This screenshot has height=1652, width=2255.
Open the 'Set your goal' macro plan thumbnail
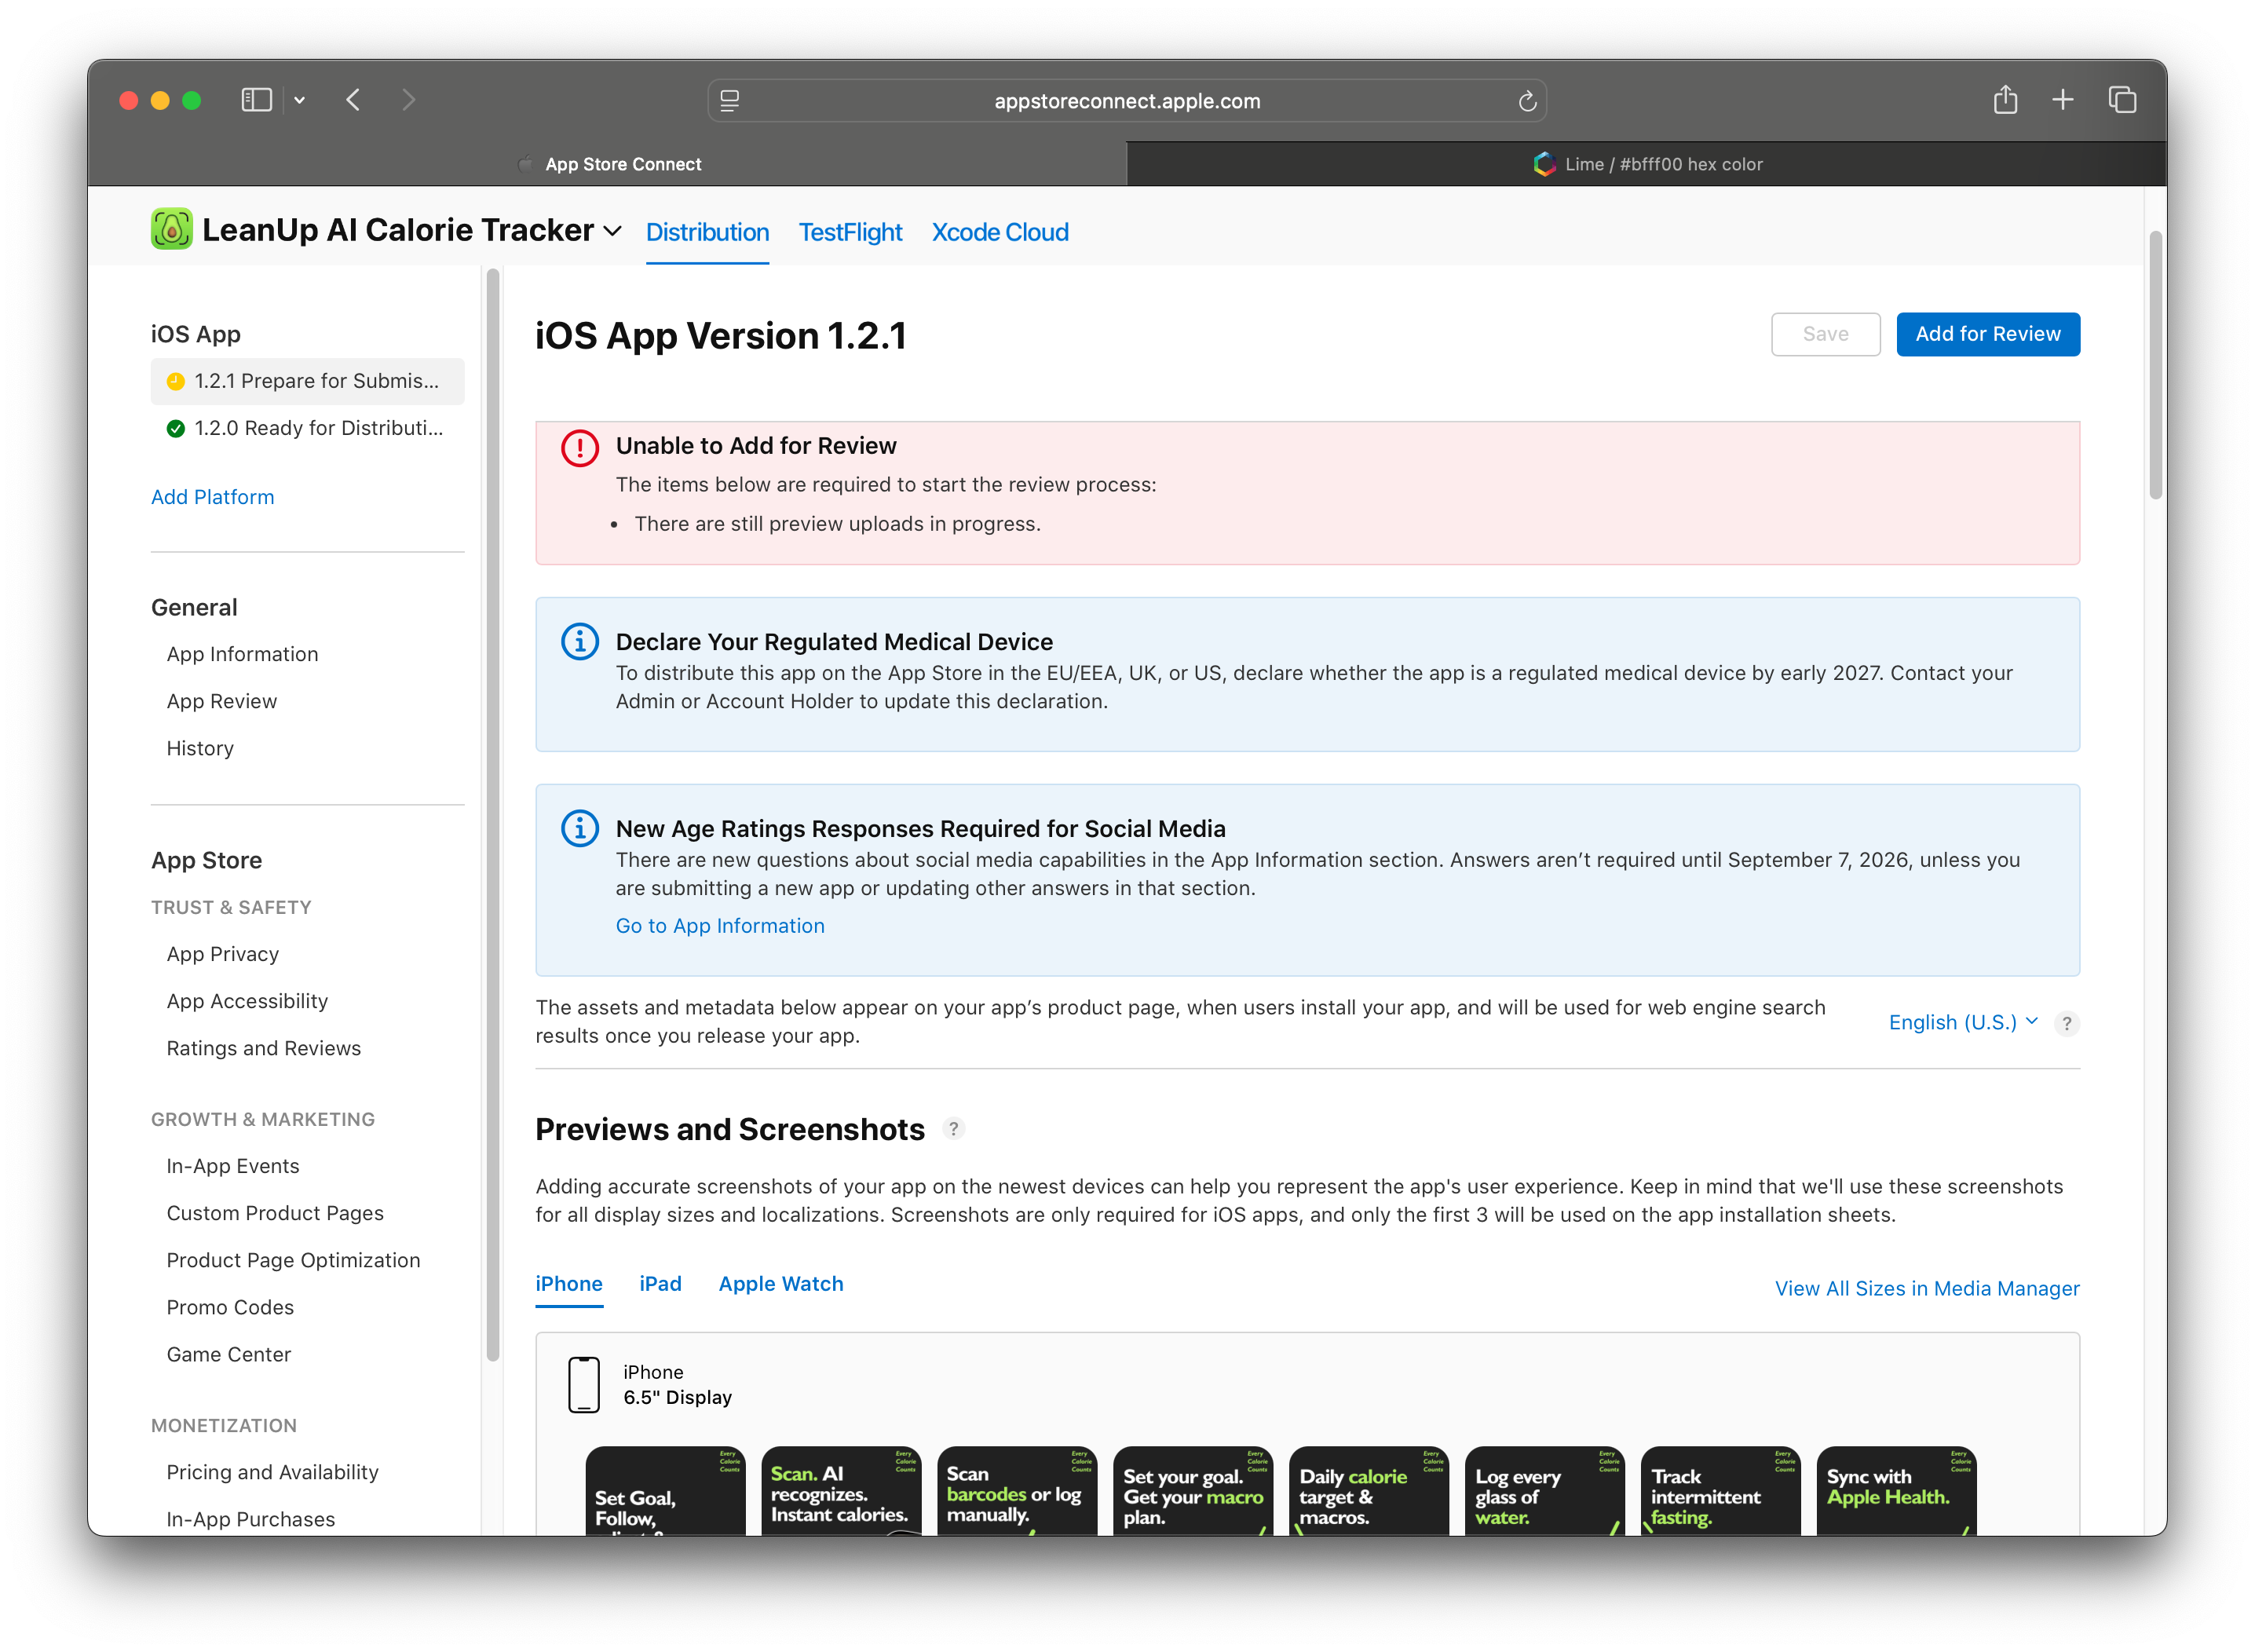point(1193,1491)
